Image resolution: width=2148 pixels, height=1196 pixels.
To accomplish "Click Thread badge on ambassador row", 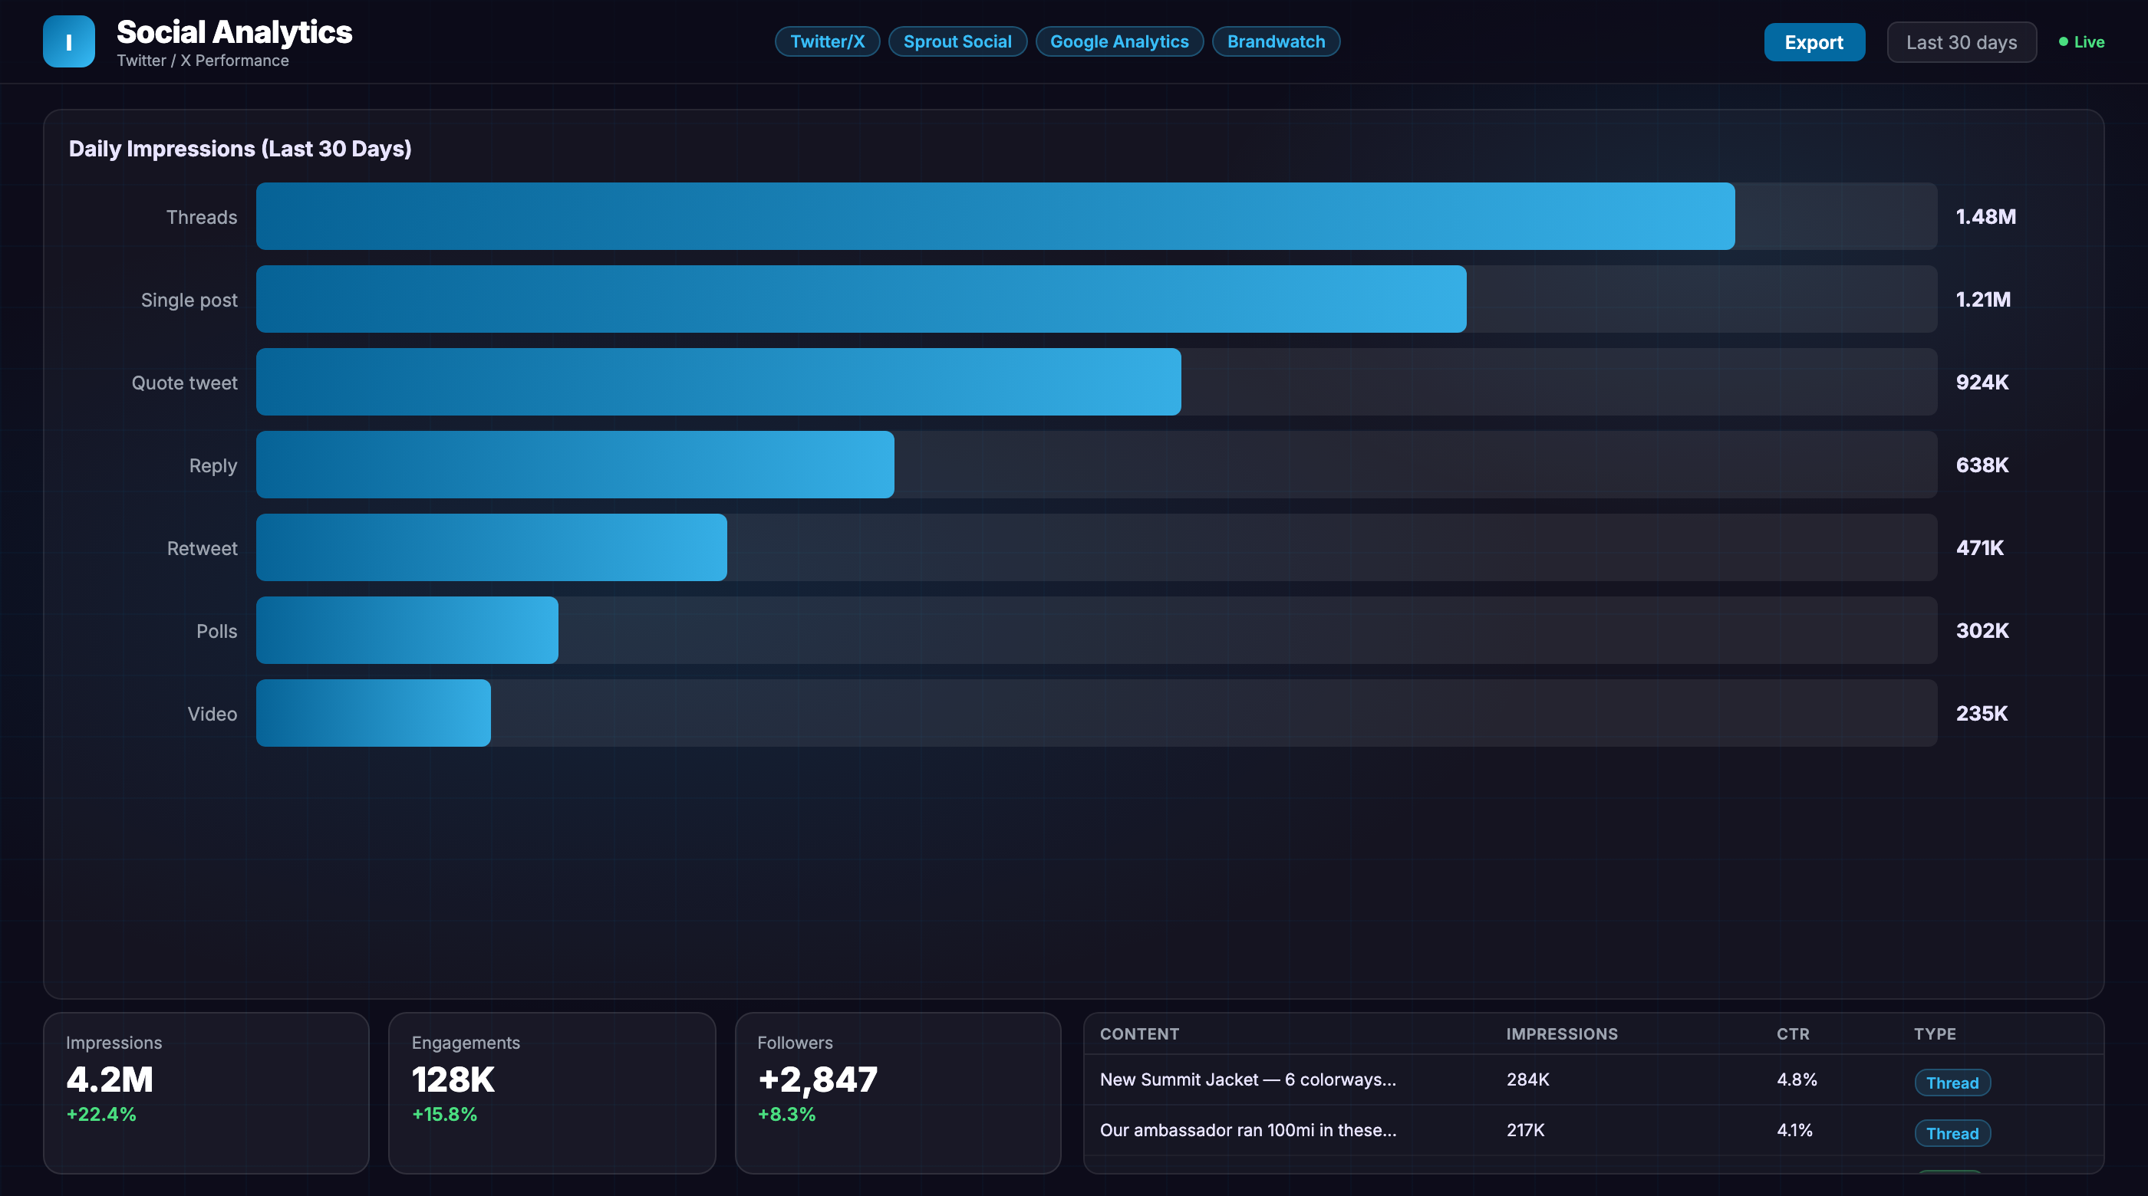I will 1952,1133.
